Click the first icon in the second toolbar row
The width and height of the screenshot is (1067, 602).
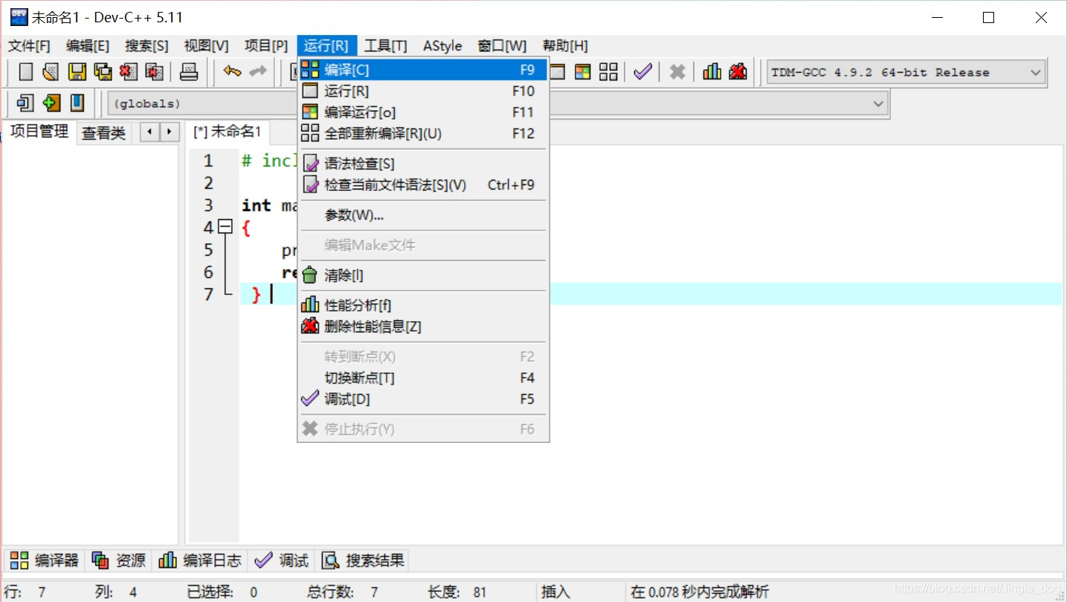coord(26,103)
